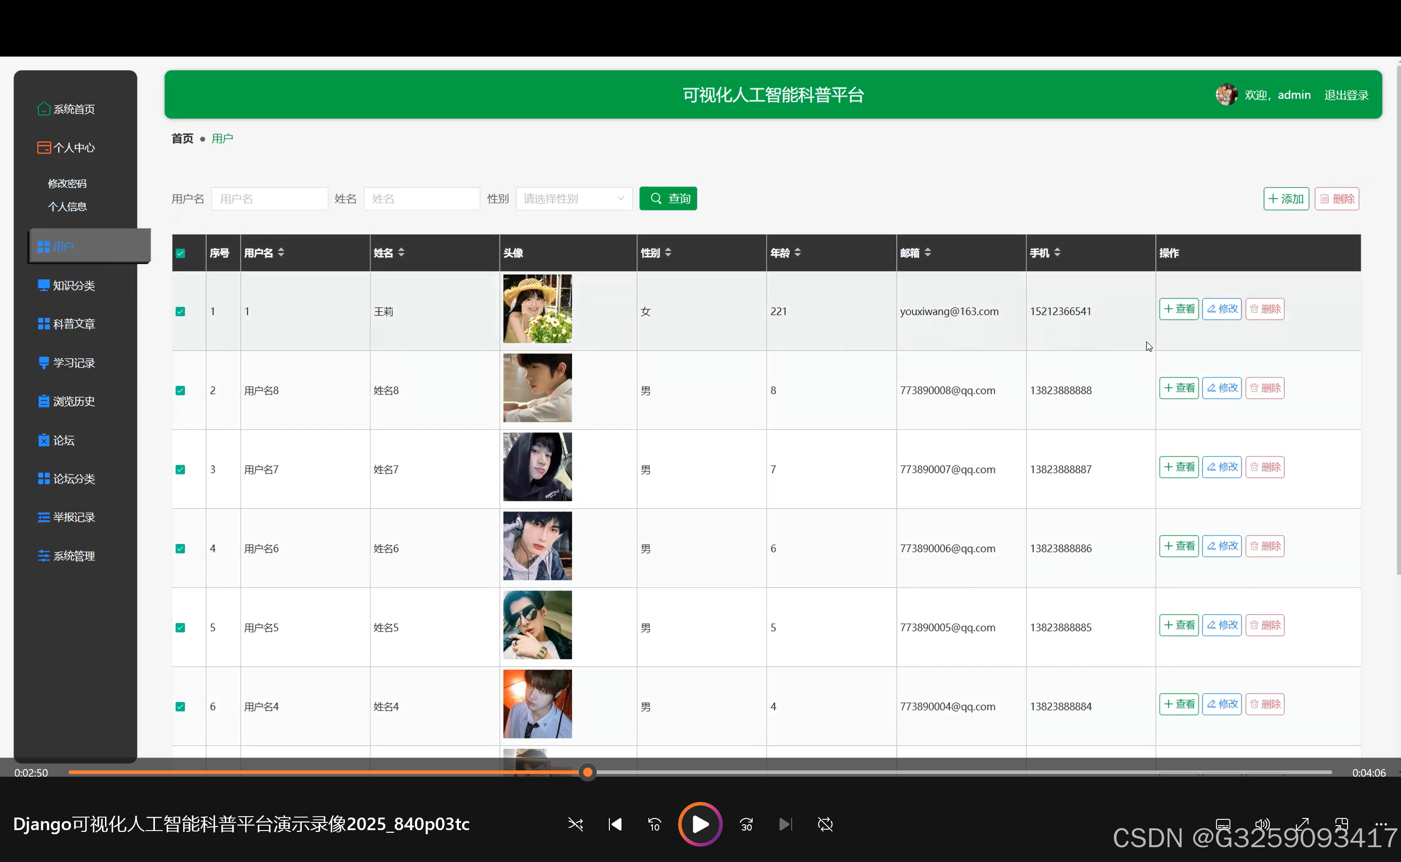
Task: Click 删除 for 用户名6
Action: [x=1265, y=546]
